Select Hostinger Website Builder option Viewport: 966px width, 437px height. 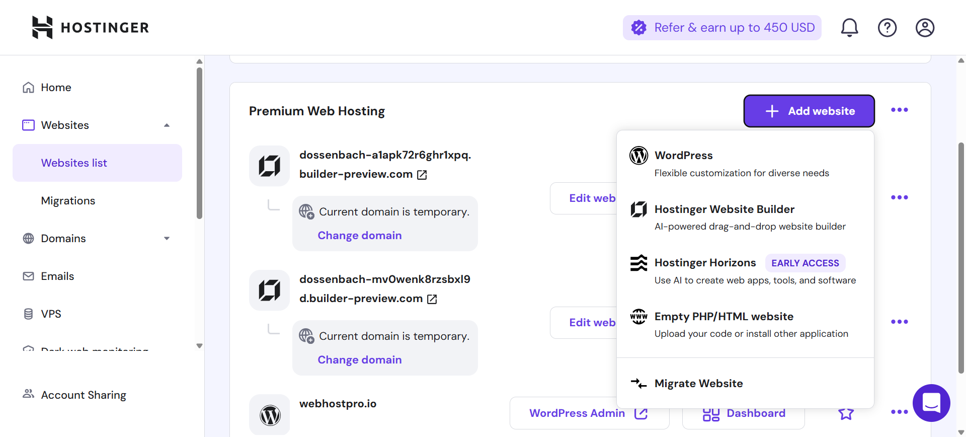(745, 217)
